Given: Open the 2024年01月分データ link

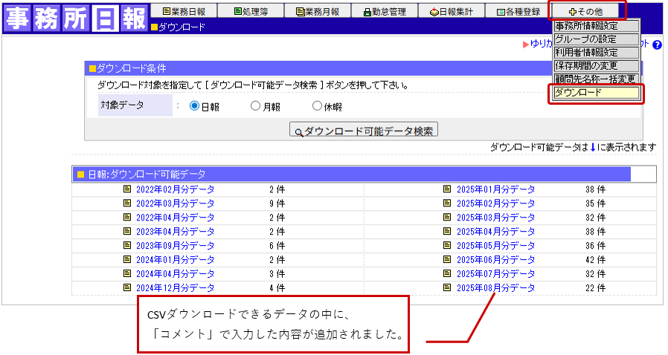Looking at the screenshot, I should tap(175, 259).
